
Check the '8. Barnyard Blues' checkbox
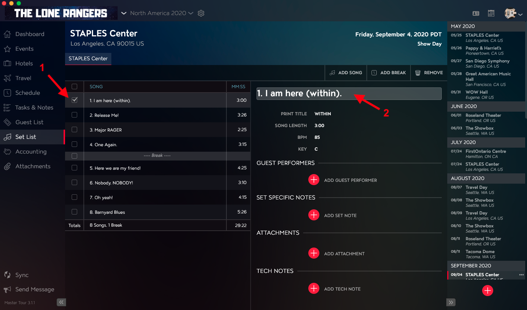[75, 212]
